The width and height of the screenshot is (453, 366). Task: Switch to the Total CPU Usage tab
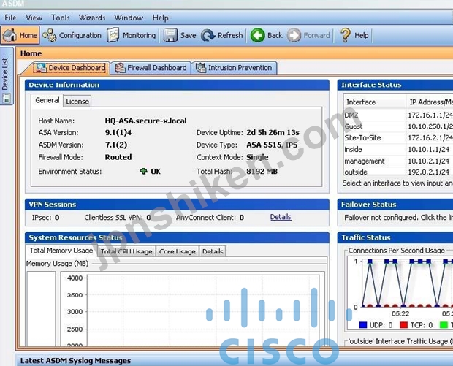tap(126, 251)
